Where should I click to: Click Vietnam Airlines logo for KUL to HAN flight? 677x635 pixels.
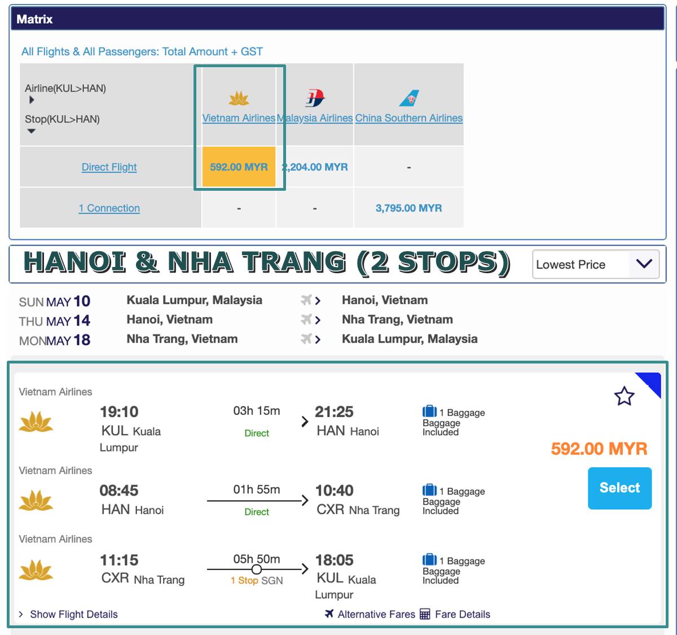[36, 422]
